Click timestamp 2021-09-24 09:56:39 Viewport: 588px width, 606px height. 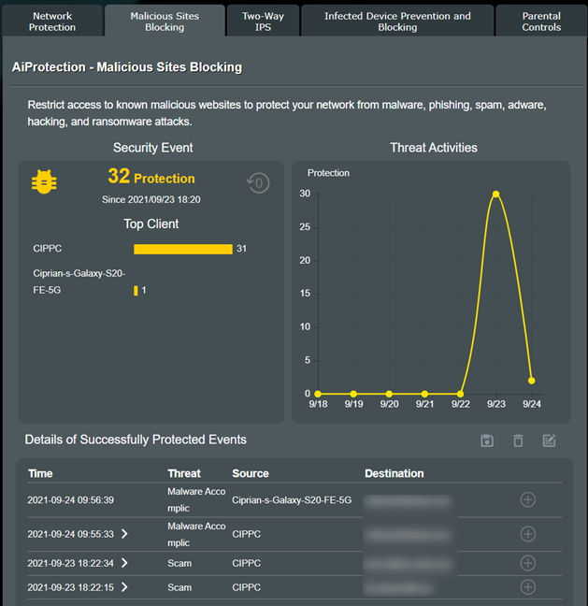pyautogui.click(x=71, y=500)
